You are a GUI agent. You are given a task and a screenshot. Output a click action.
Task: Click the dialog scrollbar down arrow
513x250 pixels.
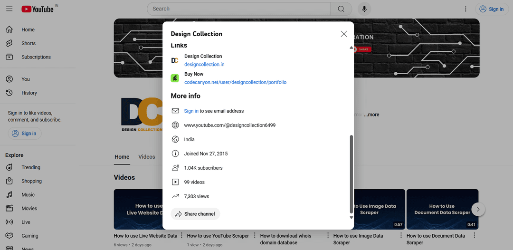pyautogui.click(x=351, y=217)
